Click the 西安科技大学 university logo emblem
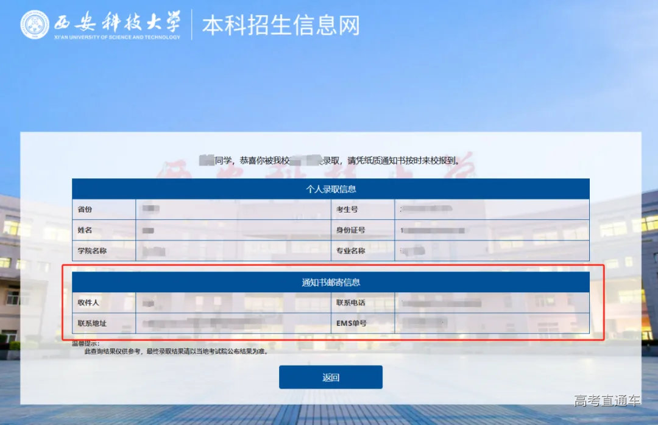 coord(35,24)
